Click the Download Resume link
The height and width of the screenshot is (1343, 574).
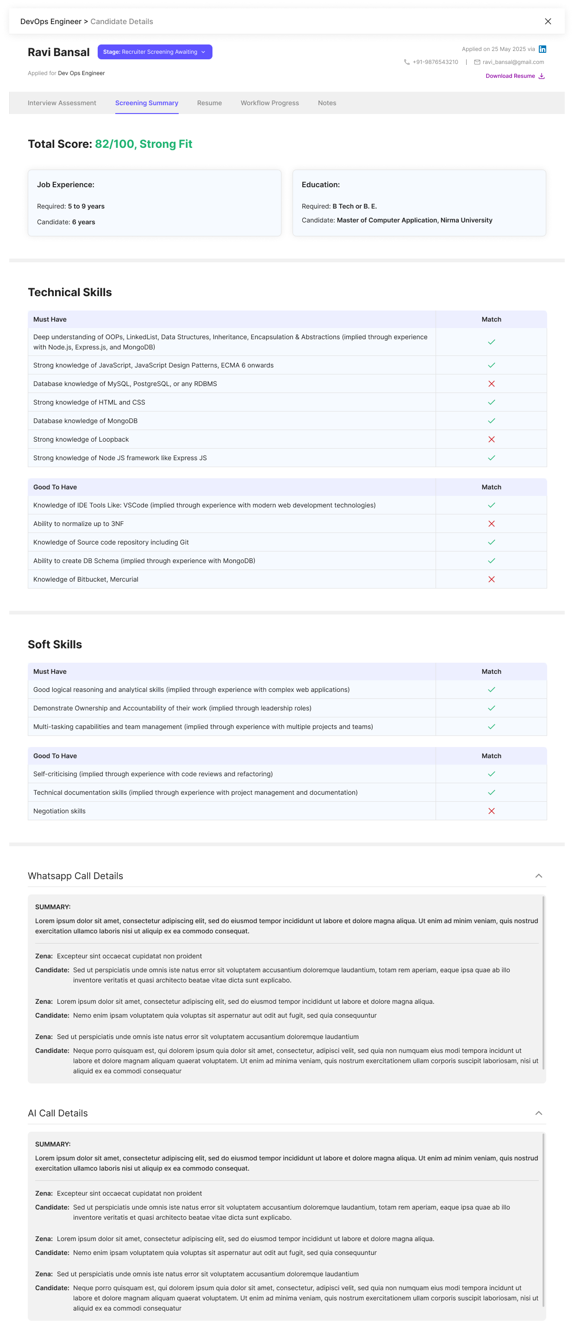(510, 76)
